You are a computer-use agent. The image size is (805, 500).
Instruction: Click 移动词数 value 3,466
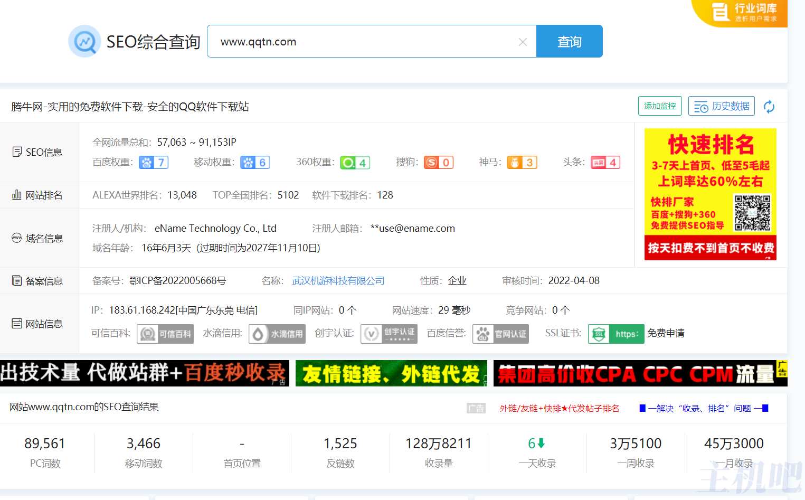click(144, 444)
